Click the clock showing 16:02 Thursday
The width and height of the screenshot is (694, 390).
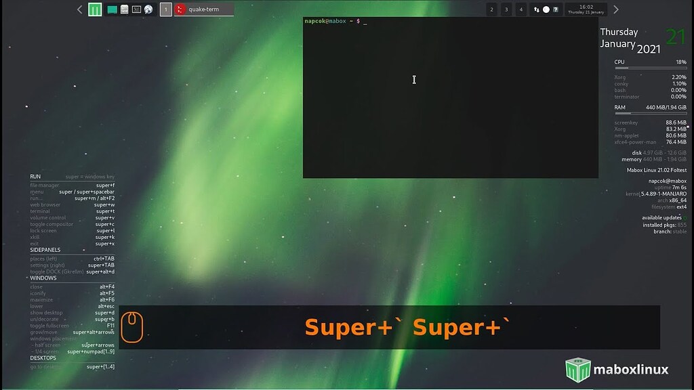coord(587,9)
